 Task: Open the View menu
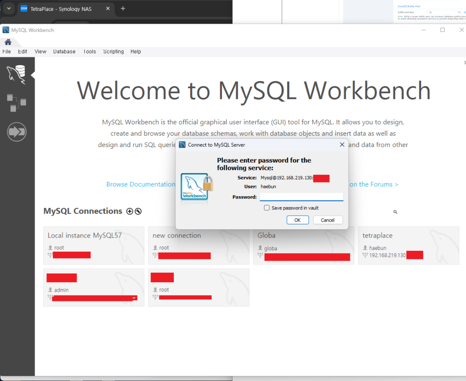tap(41, 51)
